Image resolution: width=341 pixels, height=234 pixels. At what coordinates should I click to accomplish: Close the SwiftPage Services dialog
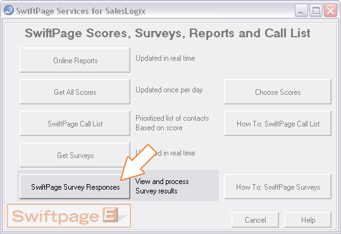pyautogui.click(x=330, y=11)
